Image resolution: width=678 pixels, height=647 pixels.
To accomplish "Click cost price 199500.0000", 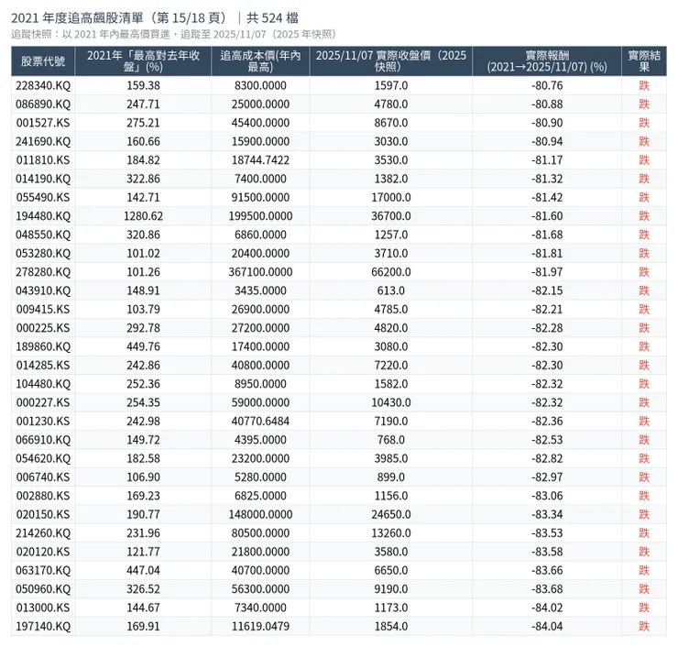I will coord(260,215).
